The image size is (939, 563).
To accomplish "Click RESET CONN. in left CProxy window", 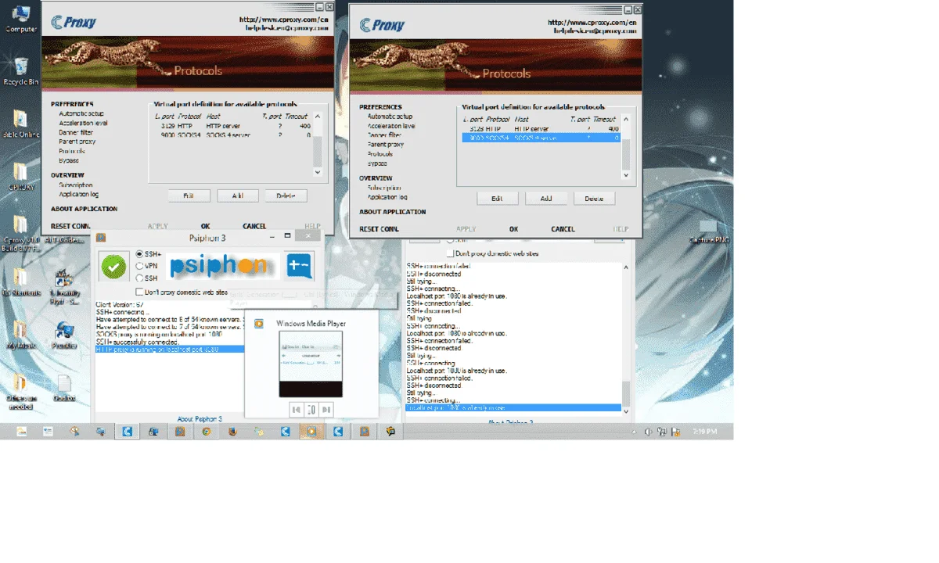I will 71,226.
